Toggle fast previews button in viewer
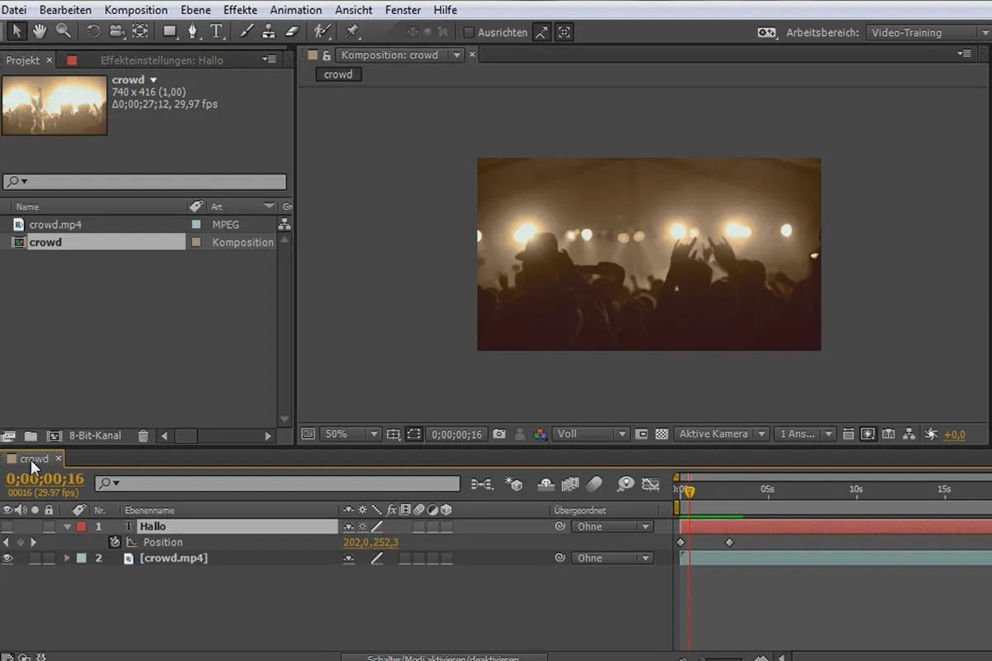This screenshot has width=992, height=661. pos(868,434)
